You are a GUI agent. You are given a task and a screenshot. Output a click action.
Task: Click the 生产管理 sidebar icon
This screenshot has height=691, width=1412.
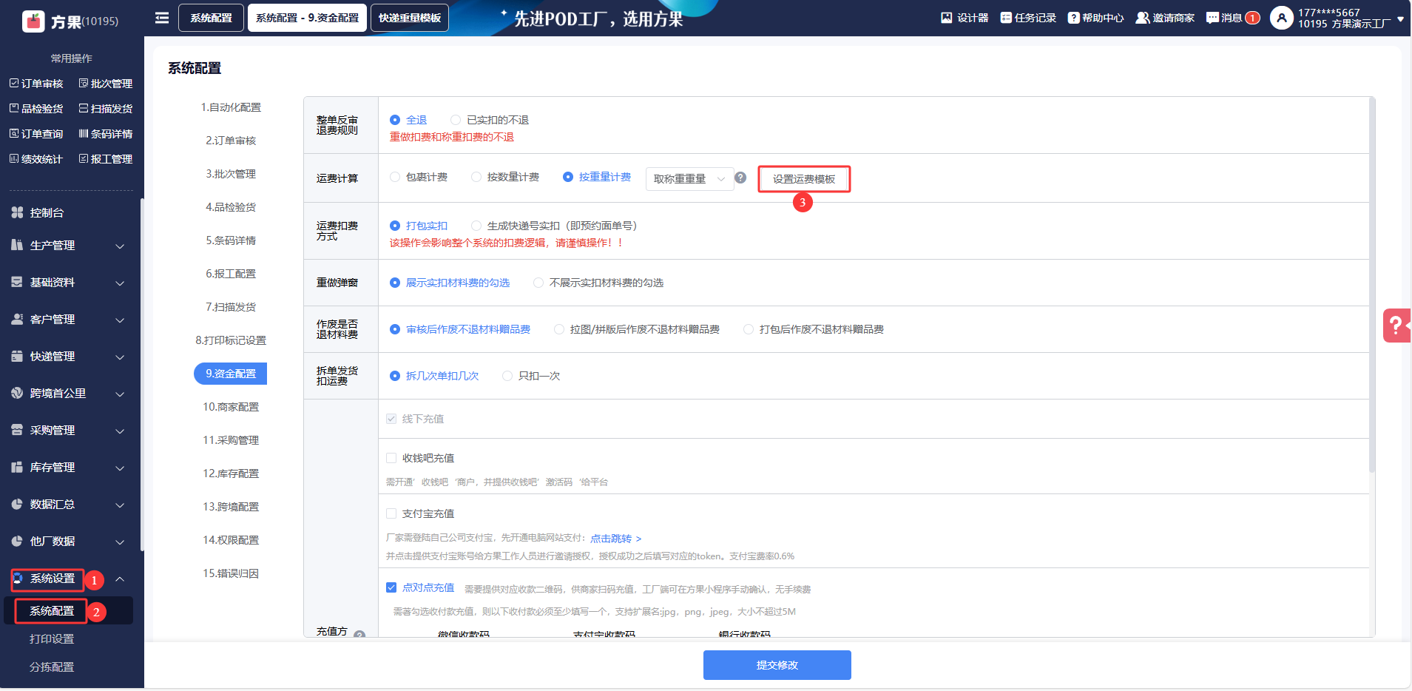(x=17, y=245)
